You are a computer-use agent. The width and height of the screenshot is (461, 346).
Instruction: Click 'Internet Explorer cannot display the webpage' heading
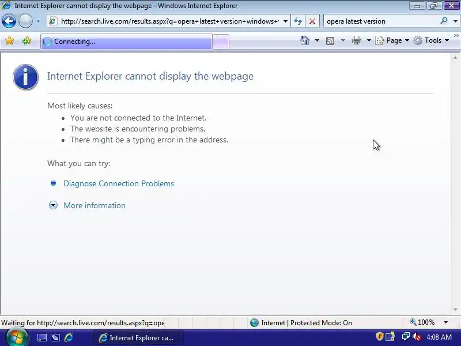tap(150, 76)
